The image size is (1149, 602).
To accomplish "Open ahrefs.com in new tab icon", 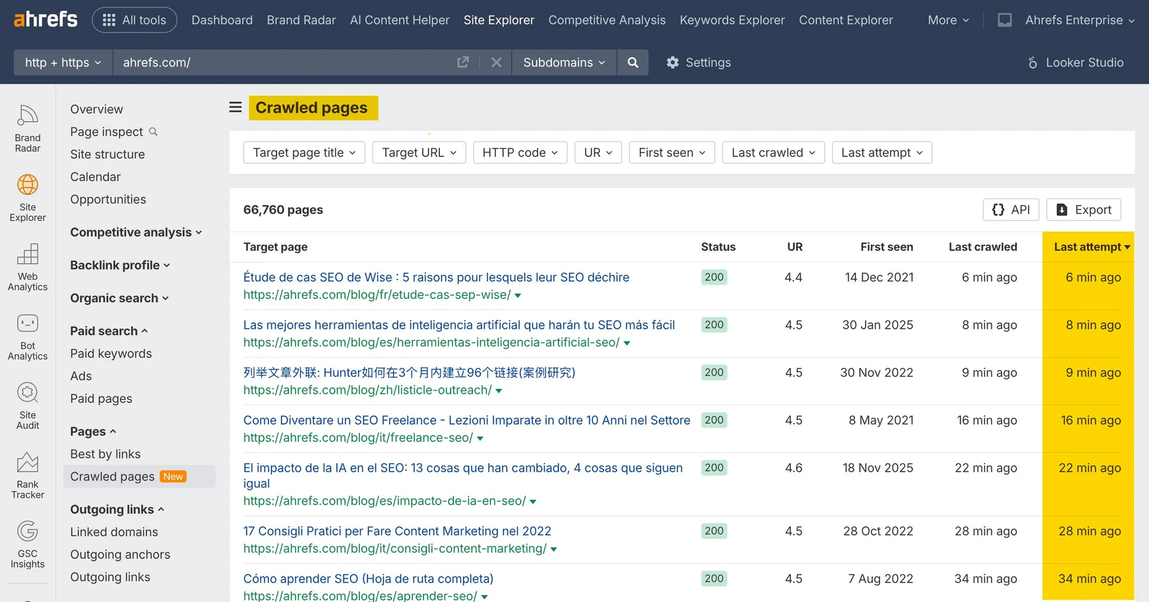I will pos(463,63).
